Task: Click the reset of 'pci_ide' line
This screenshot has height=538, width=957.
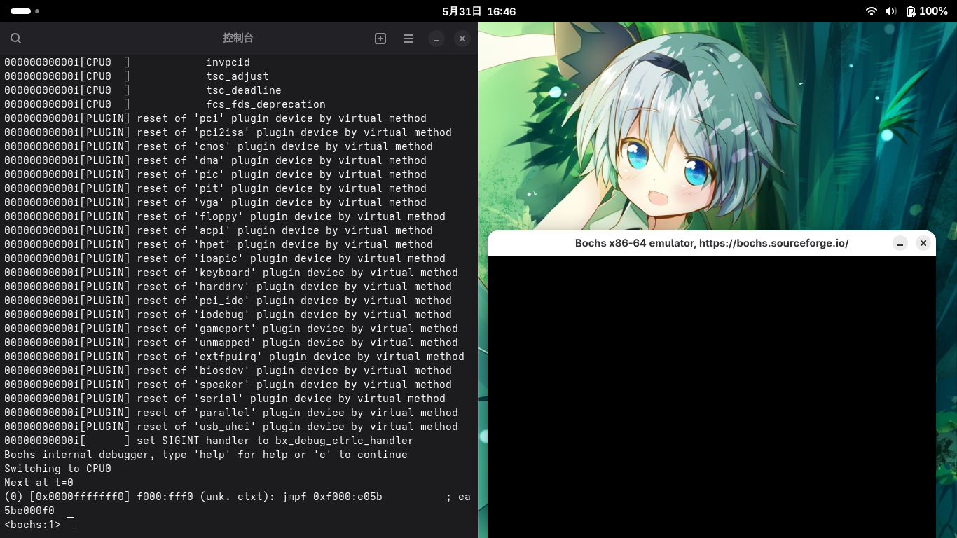Action: [228, 301]
